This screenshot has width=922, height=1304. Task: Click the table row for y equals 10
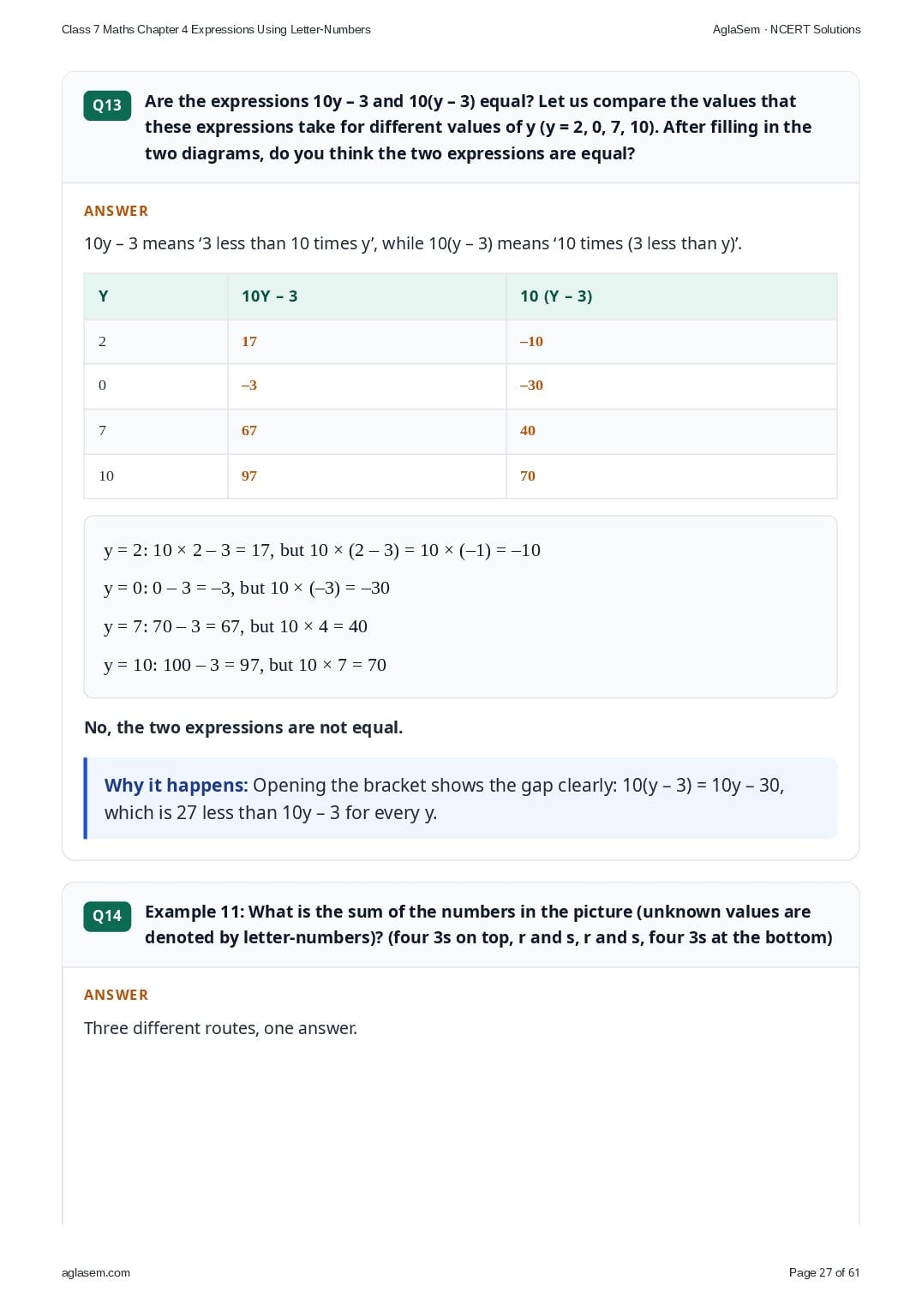coord(460,476)
